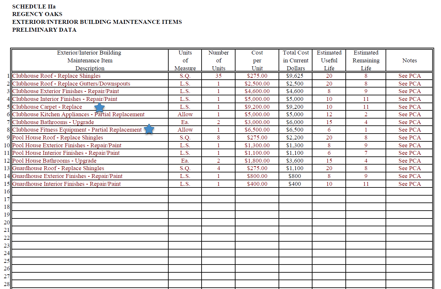Select the 'SCHEDULE IIa' title line
The width and height of the screenshot is (441, 289).
[34, 7]
